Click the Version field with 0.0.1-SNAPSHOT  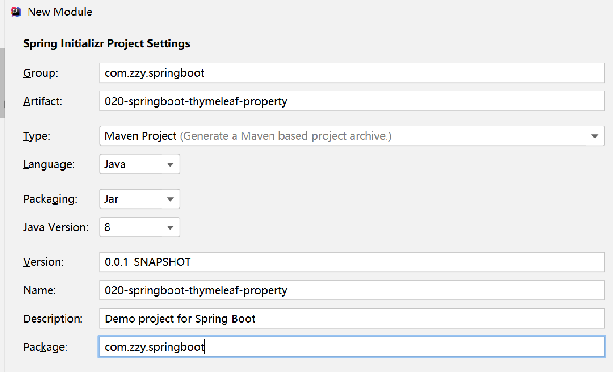(x=352, y=262)
